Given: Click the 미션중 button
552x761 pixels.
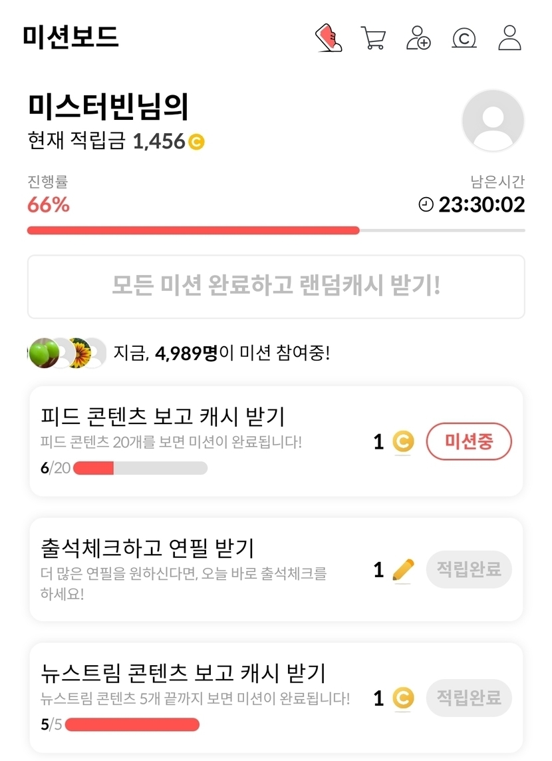Looking at the screenshot, I should pyautogui.click(x=469, y=441).
